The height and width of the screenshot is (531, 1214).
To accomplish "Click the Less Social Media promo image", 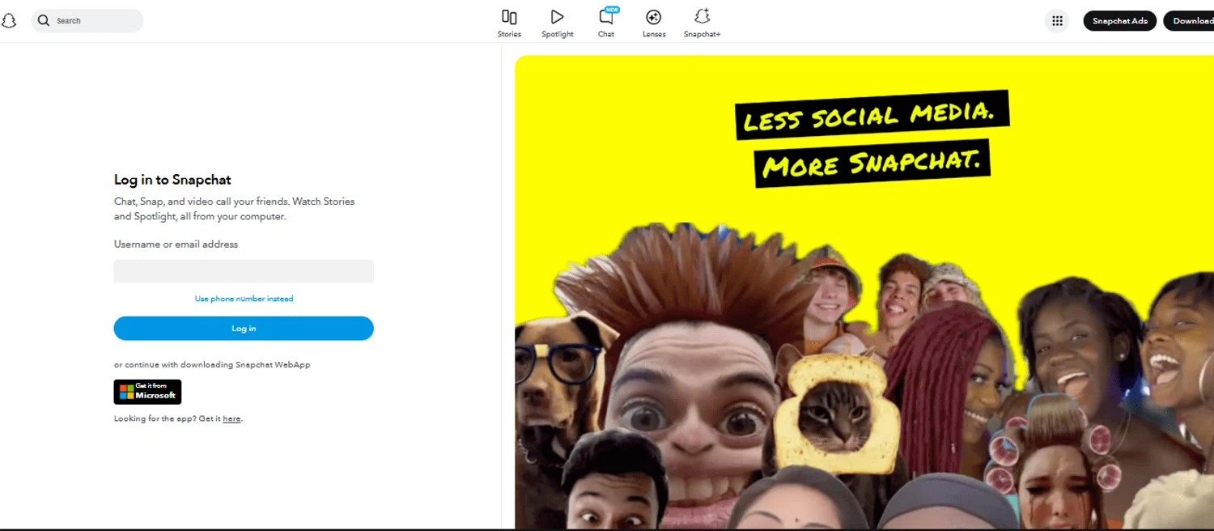I will [x=864, y=291].
